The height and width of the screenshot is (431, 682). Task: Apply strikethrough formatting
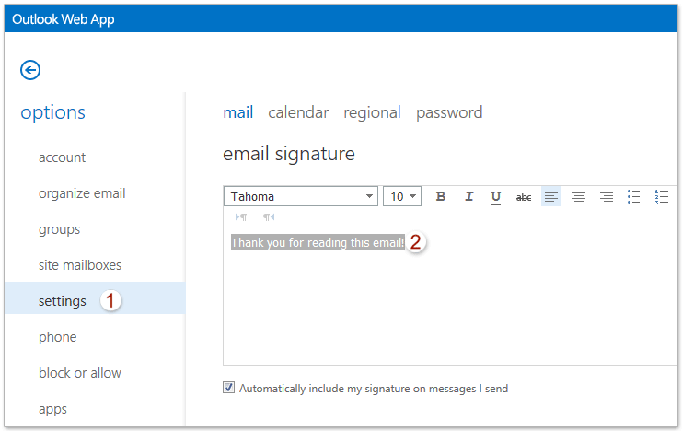pyautogui.click(x=524, y=196)
